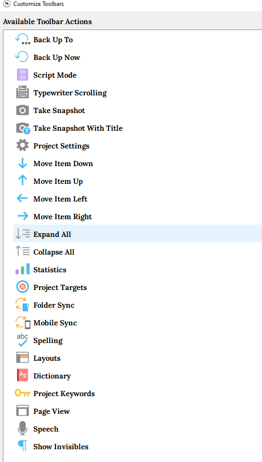262x462 pixels.
Task: Select the highlighted Expand All entry
Action: tap(137, 233)
